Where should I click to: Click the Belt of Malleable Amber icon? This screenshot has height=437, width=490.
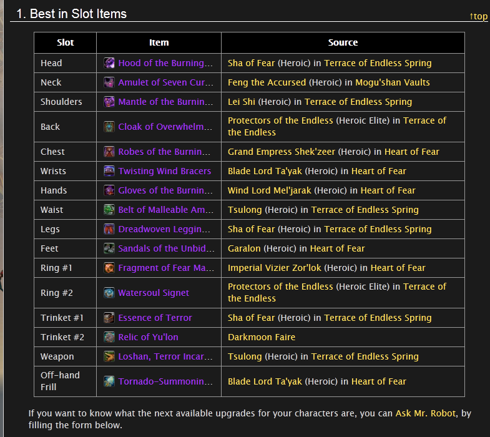(x=109, y=210)
